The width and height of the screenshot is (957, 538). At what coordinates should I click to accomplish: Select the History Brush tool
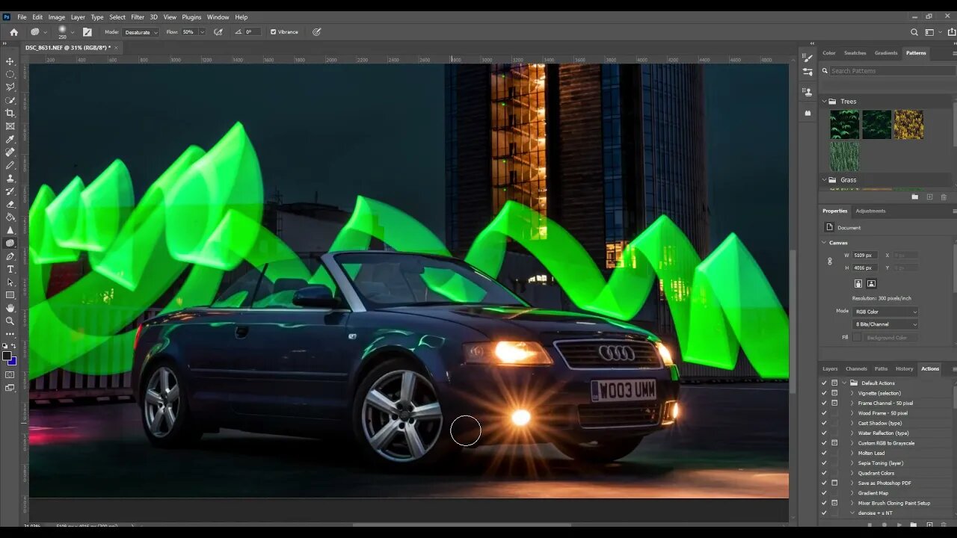click(x=10, y=191)
